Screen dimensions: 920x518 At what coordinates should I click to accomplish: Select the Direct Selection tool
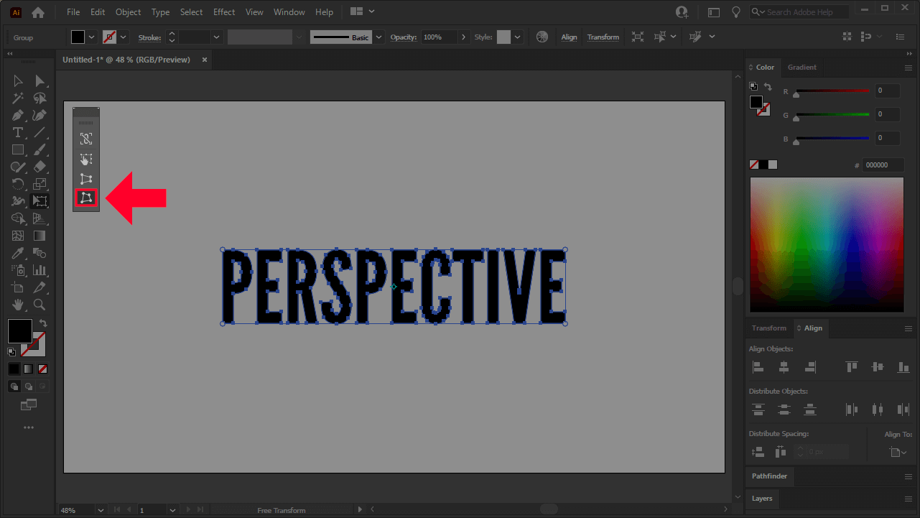point(40,80)
